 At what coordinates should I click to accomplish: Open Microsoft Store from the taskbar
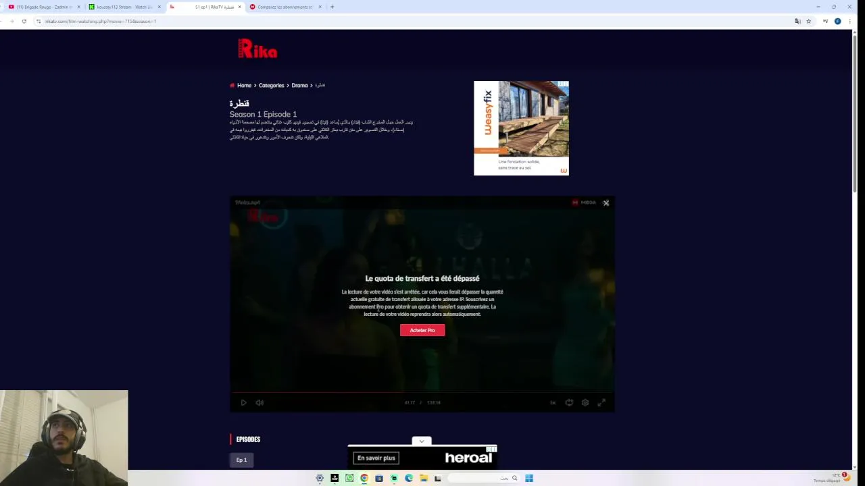tap(379, 478)
